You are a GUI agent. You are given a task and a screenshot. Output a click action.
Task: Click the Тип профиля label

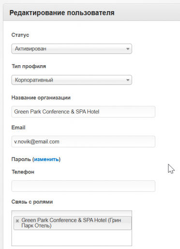point(29,66)
